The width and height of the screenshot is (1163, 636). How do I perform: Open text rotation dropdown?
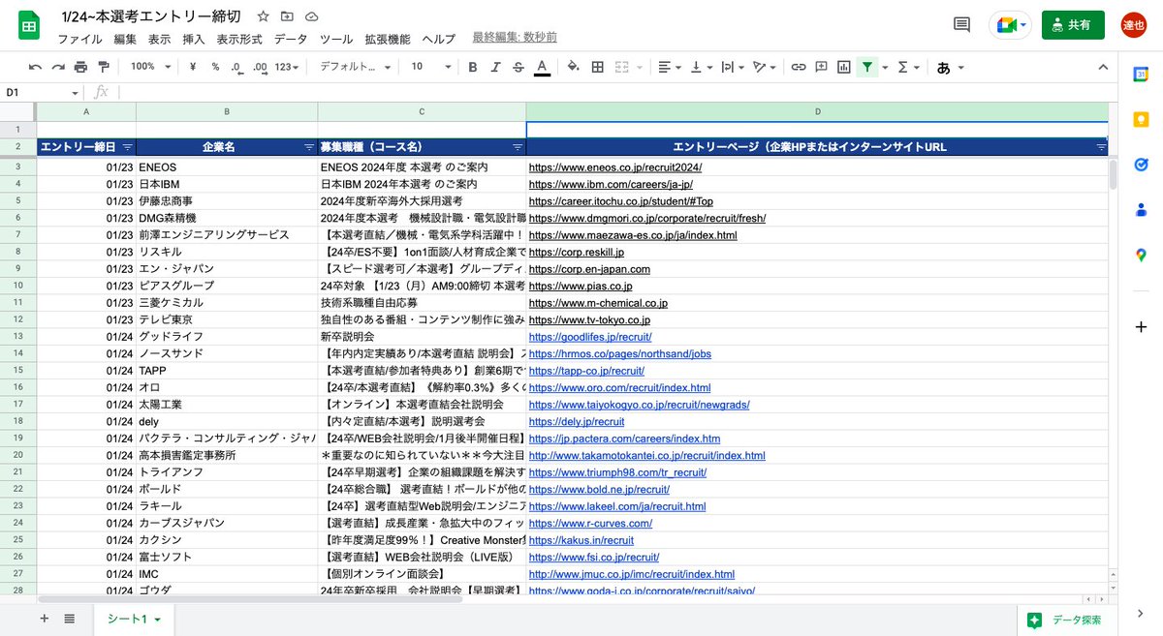click(x=765, y=67)
